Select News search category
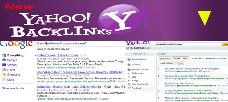 [x=11, y=70]
